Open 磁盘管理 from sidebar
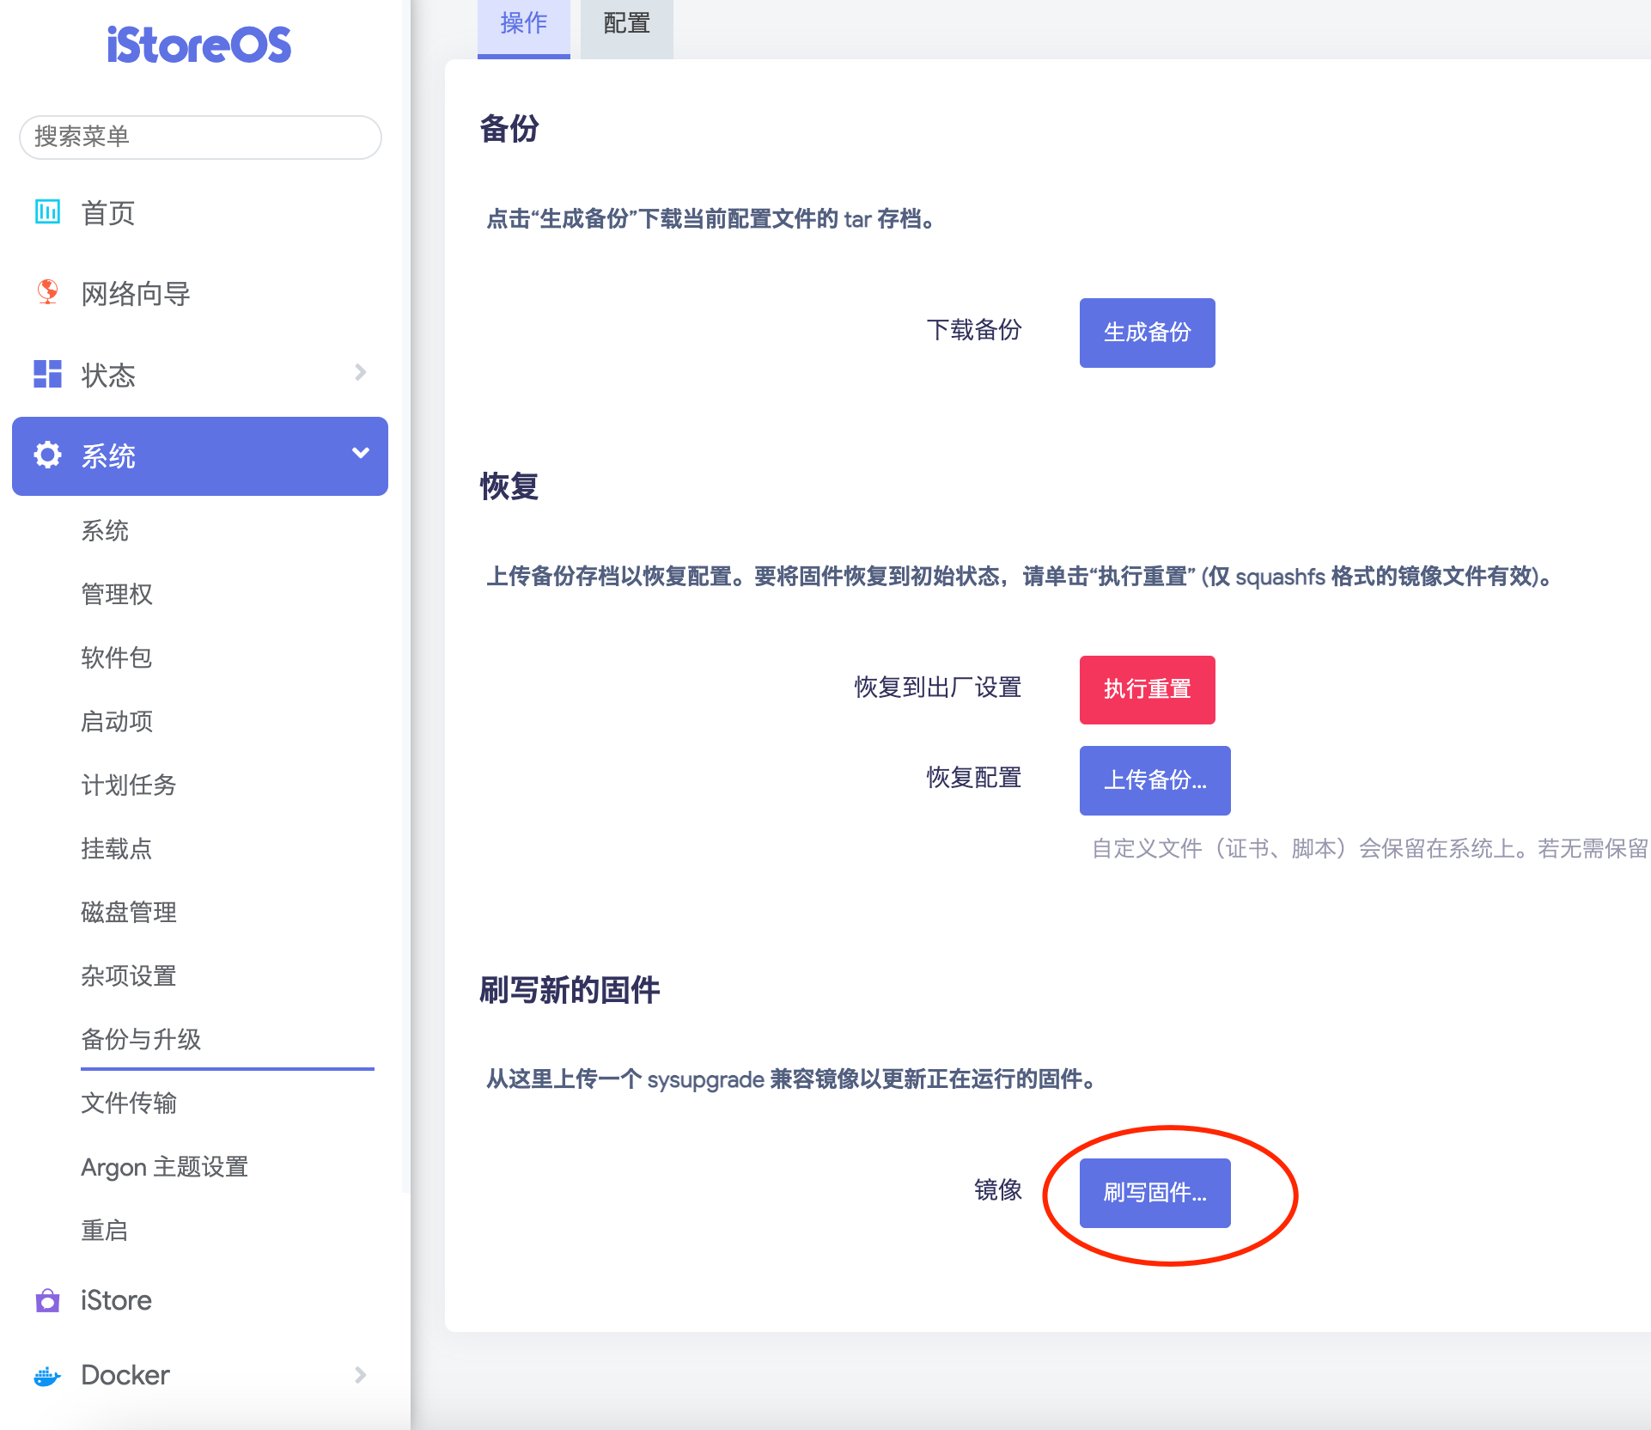This screenshot has height=1430, width=1651. (x=129, y=912)
